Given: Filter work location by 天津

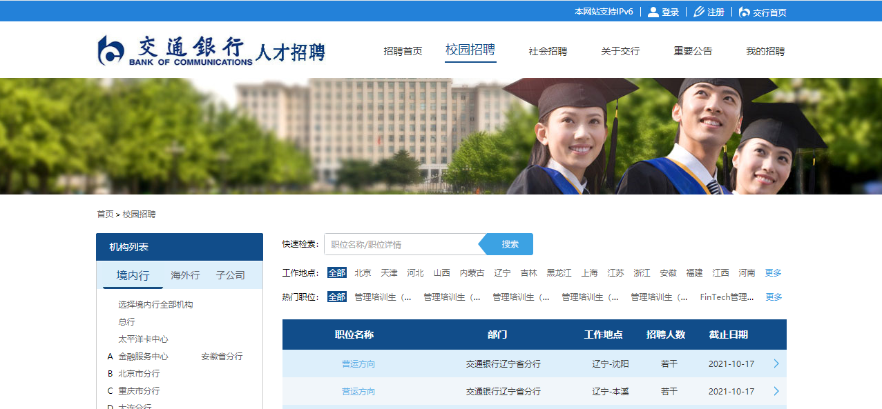Looking at the screenshot, I should pyautogui.click(x=389, y=273).
